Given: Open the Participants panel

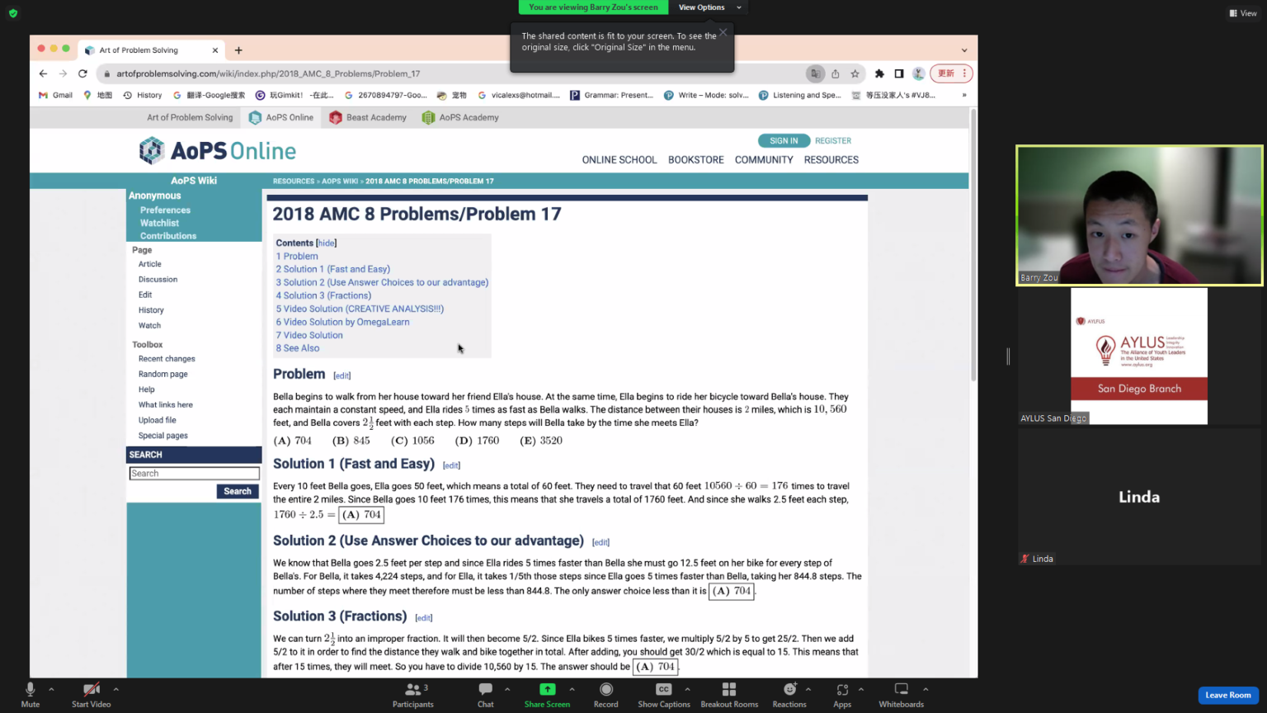Looking at the screenshot, I should tap(412, 695).
